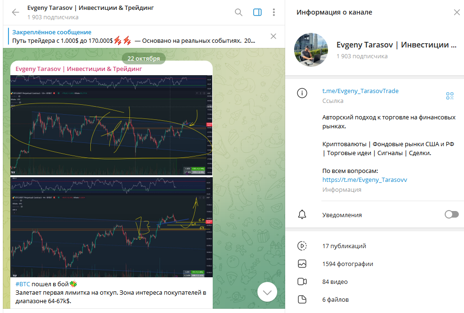Image resolution: width=464 pixels, height=313 pixels.
Task: Toggle the Уведомления notifications switch
Action: (452, 214)
